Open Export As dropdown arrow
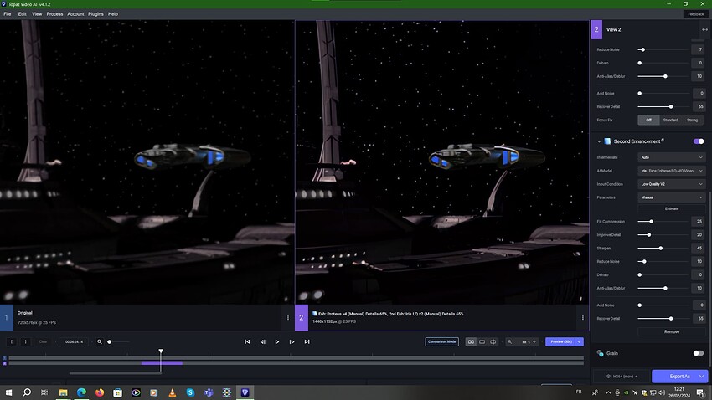The image size is (712, 400). tap(702, 376)
